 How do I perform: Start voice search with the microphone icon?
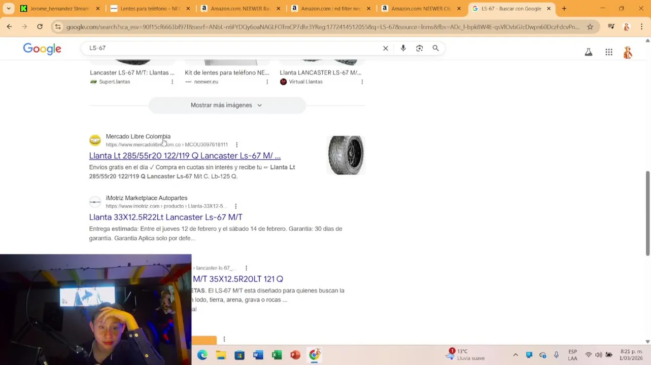coord(403,48)
